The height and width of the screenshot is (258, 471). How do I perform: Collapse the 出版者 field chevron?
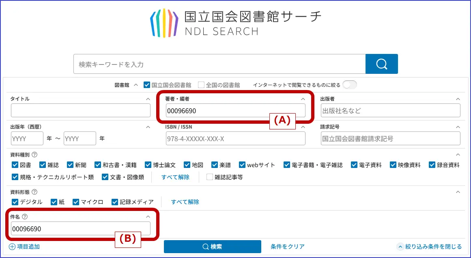point(458,99)
